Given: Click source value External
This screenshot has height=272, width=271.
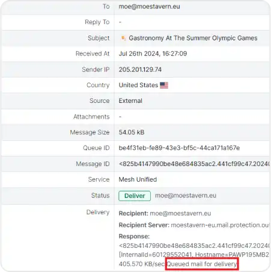Looking at the screenshot, I should click(x=130, y=100).
